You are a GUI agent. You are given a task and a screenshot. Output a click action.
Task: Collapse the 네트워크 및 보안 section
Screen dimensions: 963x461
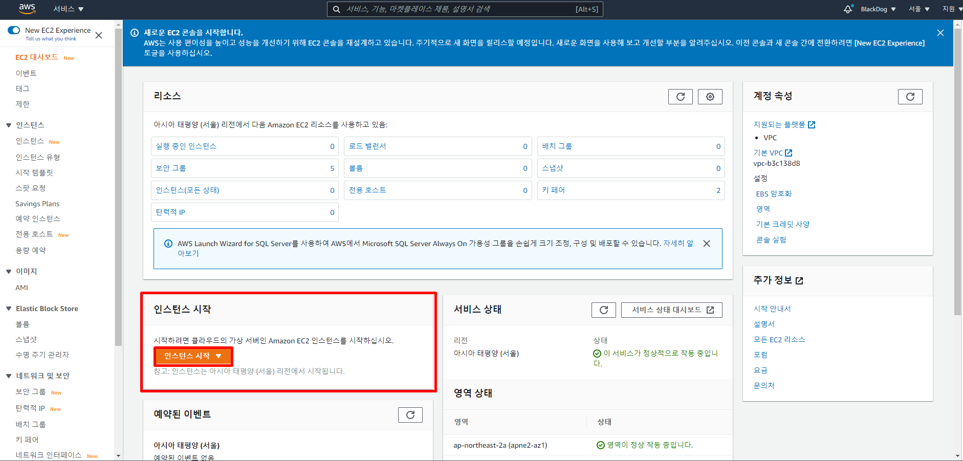pyautogui.click(x=9, y=376)
